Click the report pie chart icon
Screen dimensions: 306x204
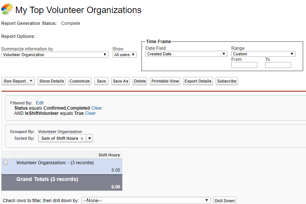click(x=7, y=10)
